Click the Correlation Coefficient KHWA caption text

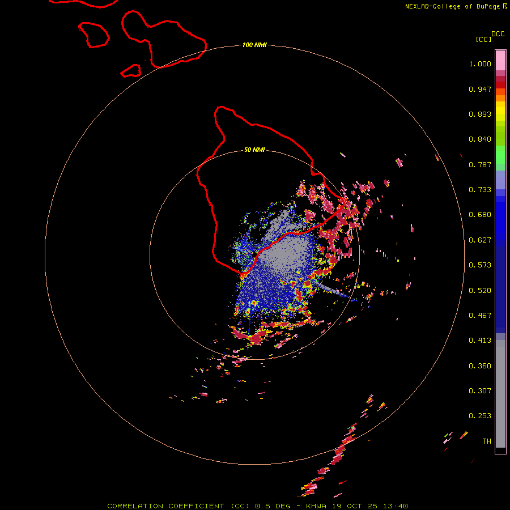point(257,506)
